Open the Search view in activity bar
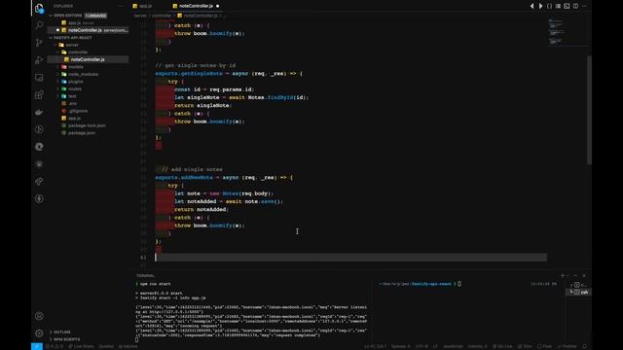This screenshot has width=623, height=350. click(x=39, y=25)
